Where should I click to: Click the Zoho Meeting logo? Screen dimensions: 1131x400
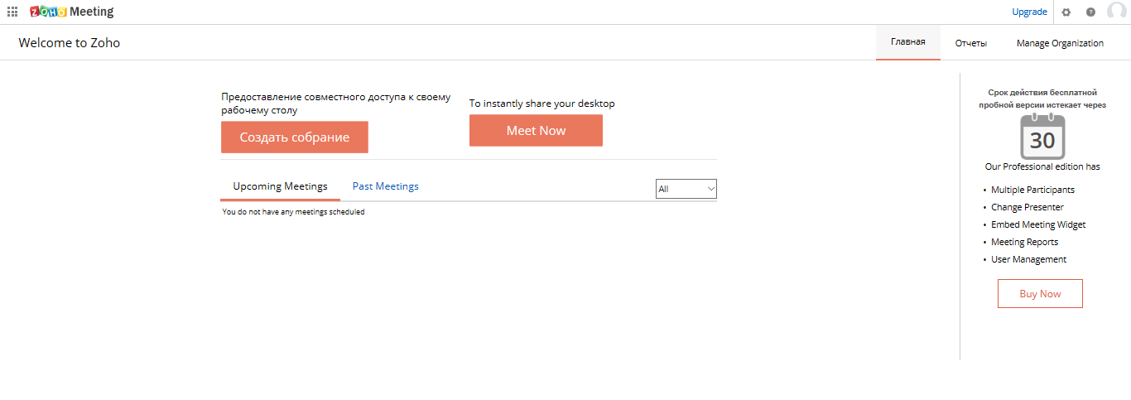(x=71, y=12)
